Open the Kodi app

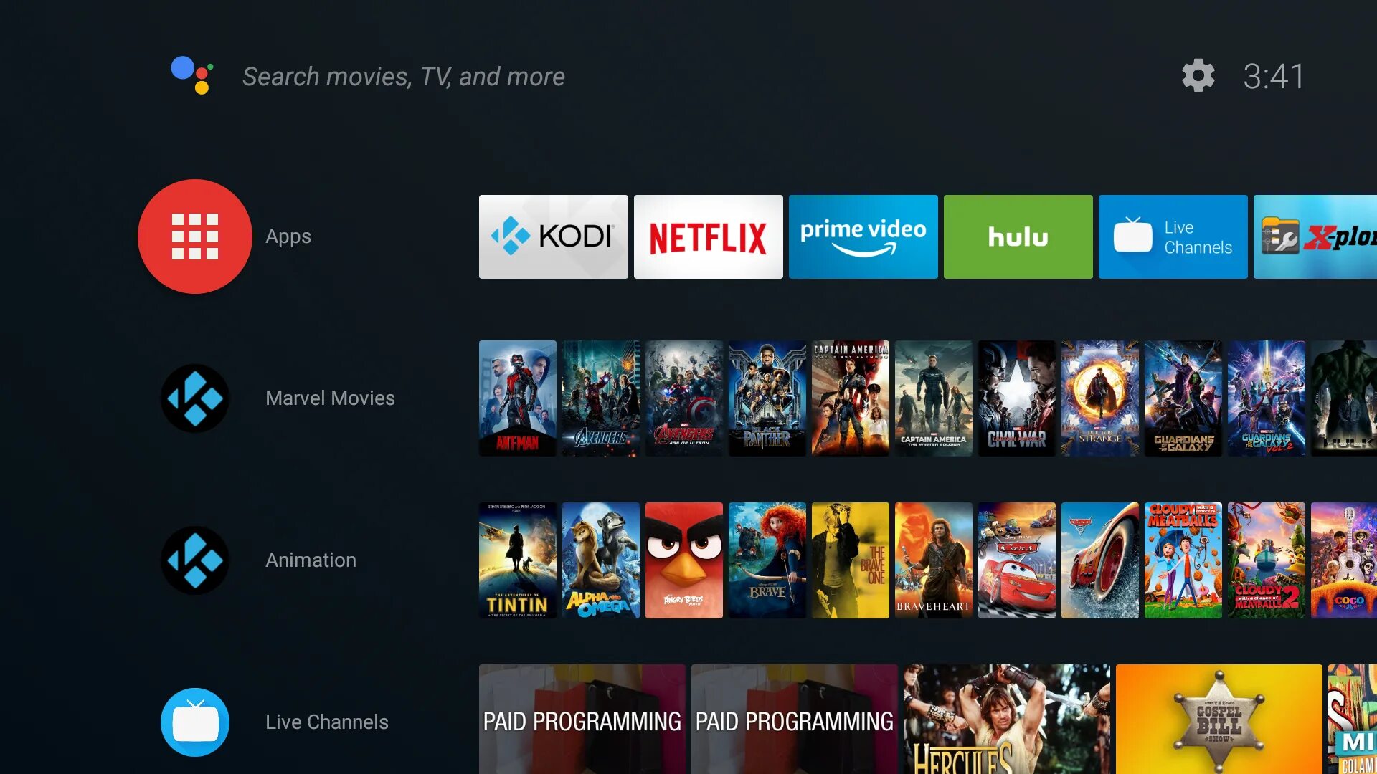pyautogui.click(x=553, y=236)
